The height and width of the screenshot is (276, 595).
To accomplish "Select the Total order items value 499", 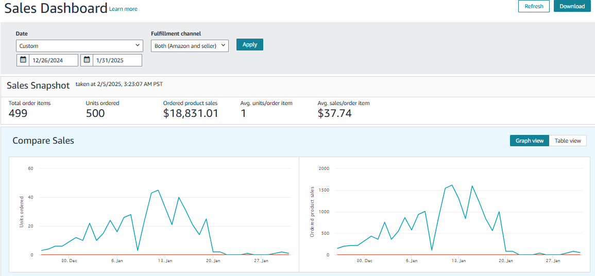I will 18,113.
